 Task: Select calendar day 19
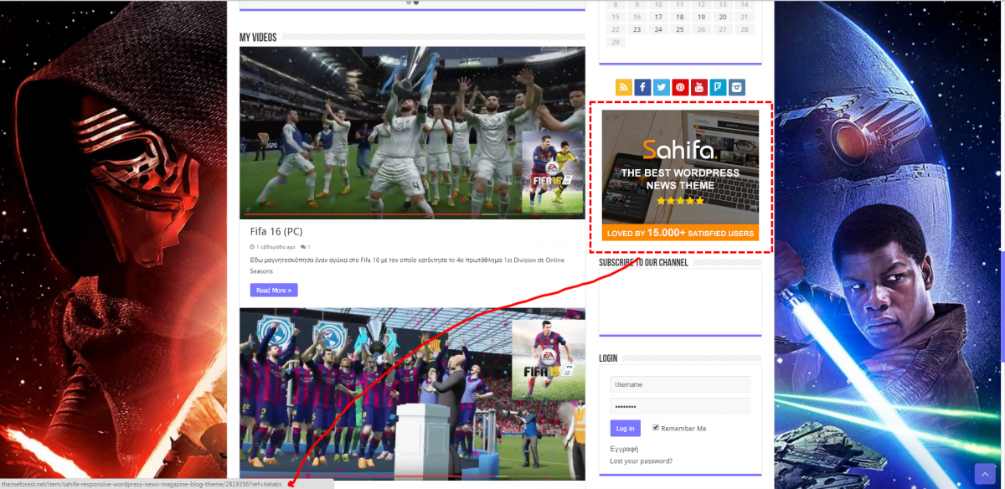(701, 17)
